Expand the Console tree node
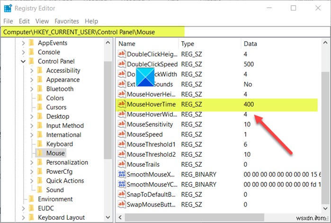331x223 pixels. (x=23, y=52)
